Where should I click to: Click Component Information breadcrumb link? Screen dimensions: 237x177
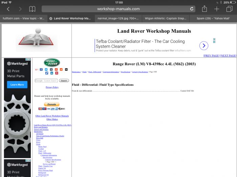pyautogui.click(x=111, y=72)
